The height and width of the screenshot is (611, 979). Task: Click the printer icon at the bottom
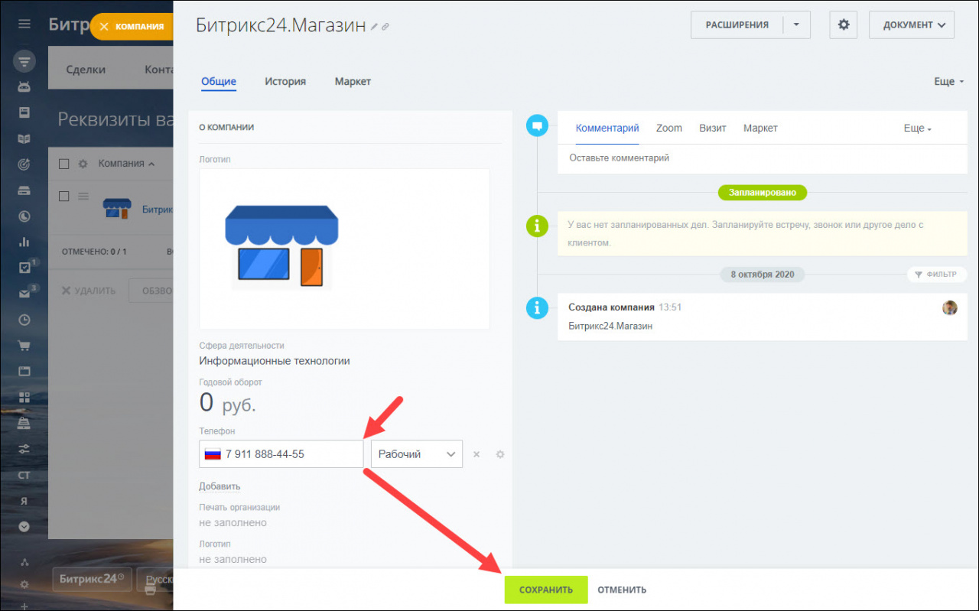pyautogui.click(x=151, y=590)
